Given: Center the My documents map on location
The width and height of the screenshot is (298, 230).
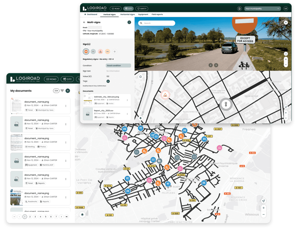Looking at the screenshot, I should pyautogui.click(x=263, y=201).
